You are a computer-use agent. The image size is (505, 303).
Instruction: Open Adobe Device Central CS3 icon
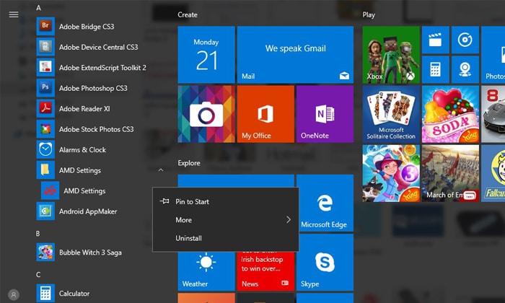(45, 47)
